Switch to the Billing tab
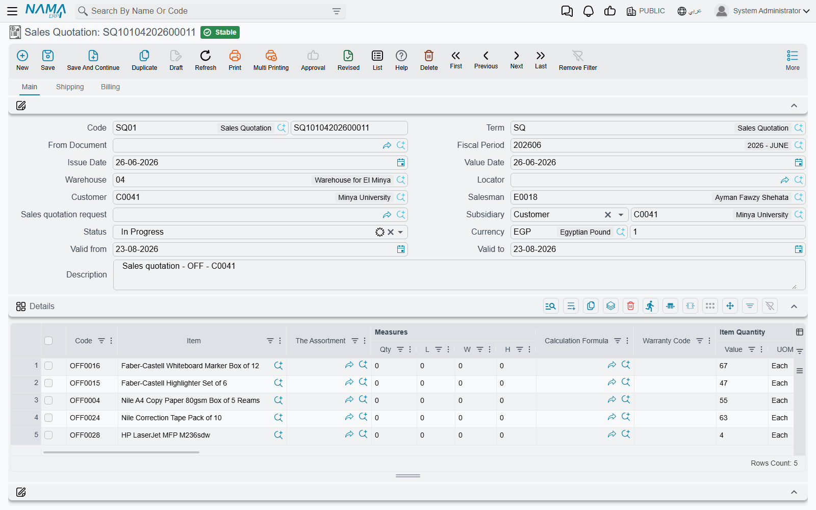The image size is (816, 510). (110, 87)
